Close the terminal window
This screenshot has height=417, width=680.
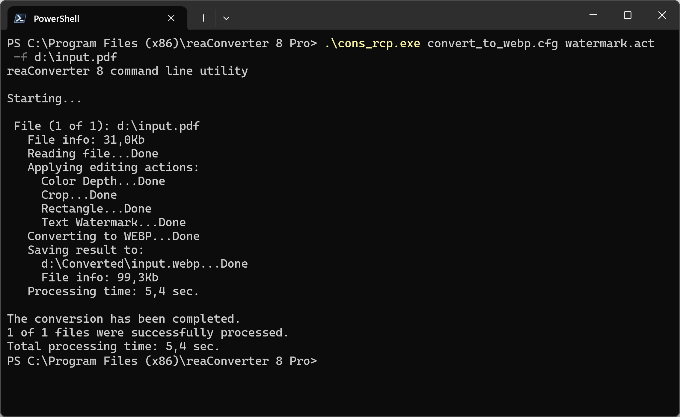662,15
